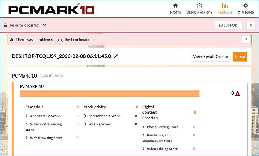Expand Web Browsing Score row

27,138
